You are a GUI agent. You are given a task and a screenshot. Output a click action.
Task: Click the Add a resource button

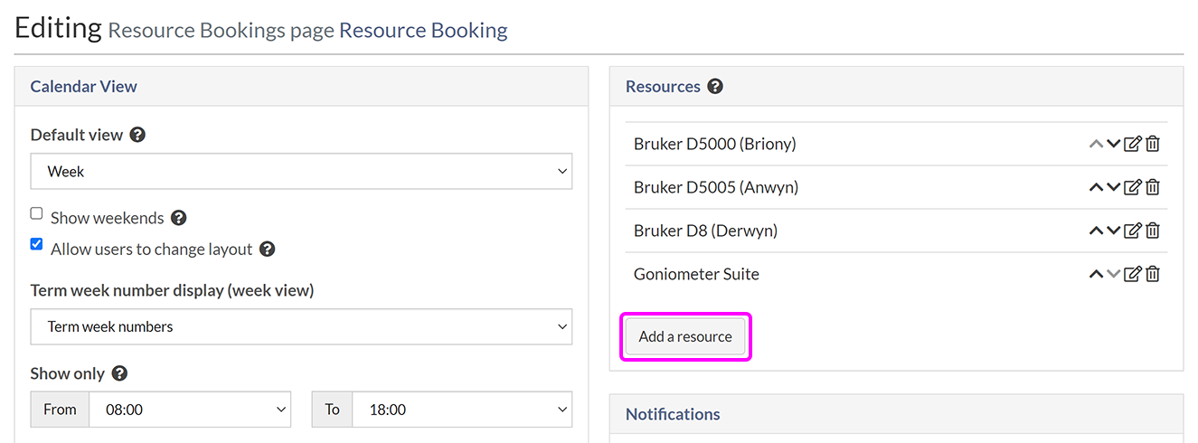tap(685, 336)
